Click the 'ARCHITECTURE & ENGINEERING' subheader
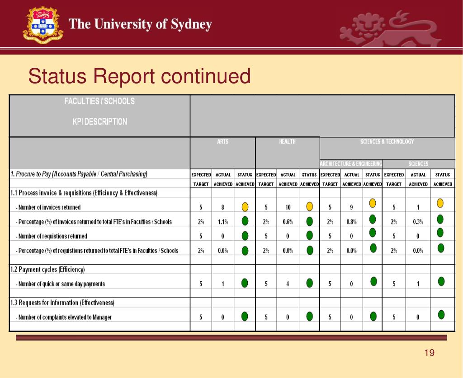The height and width of the screenshot is (378, 463). [x=351, y=163]
